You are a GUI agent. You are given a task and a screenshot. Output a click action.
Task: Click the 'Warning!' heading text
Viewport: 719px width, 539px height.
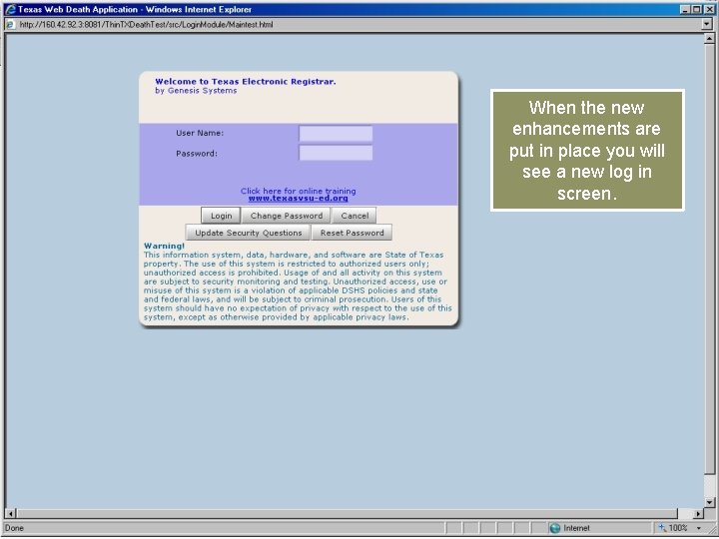[164, 247]
